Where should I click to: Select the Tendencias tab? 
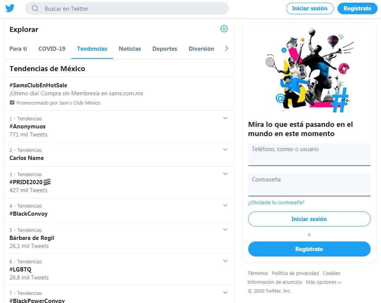pyautogui.click(x=92, y=49)
